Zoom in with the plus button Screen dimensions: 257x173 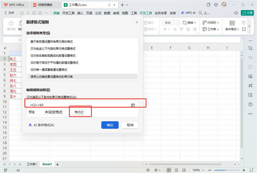pos(244,170)
